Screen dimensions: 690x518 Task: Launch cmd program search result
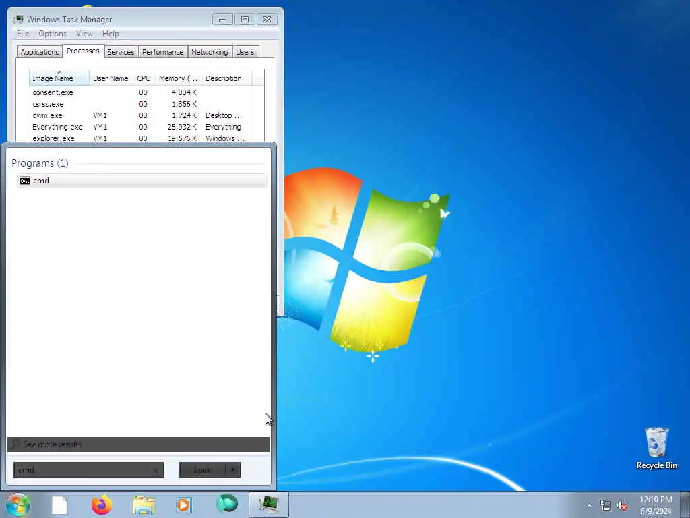pyautogui.click(x=142, y=181)
